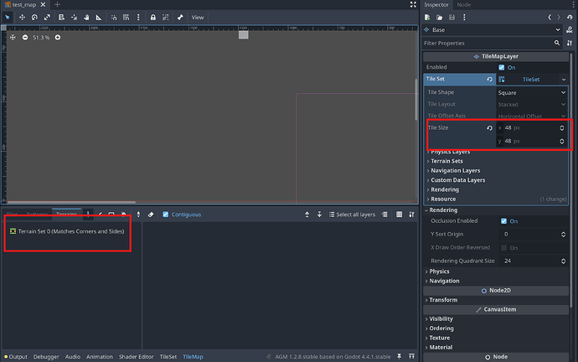The image size is (578, 362).
Task: Open the Shader Editor bottom panel
Action: point(136,357)
